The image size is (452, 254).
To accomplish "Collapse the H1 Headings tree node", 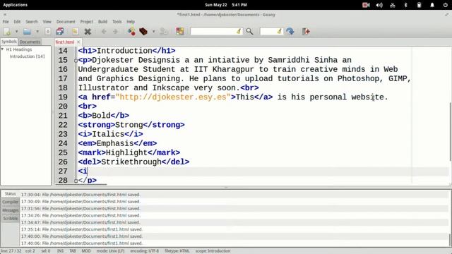I will click(x=2, y=49).
